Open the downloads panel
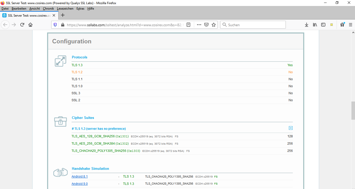This screenshot has height=189, width=355. coord(307,25)
